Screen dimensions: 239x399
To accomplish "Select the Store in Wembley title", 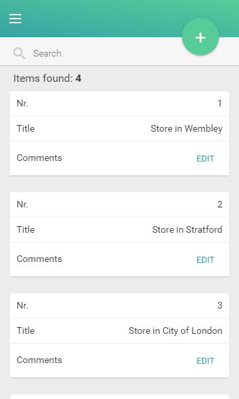I will point(187,128).
